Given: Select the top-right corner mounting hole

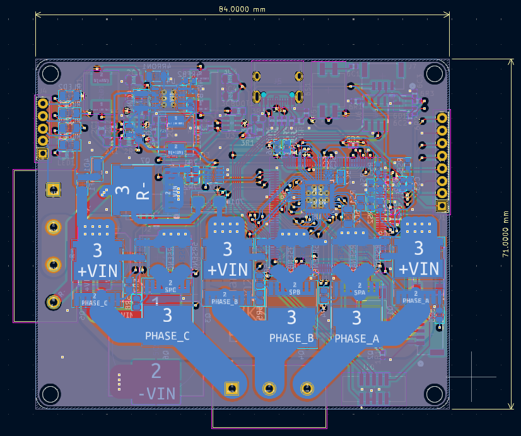Looking at the screenshot, I should [x=434, y=74].
